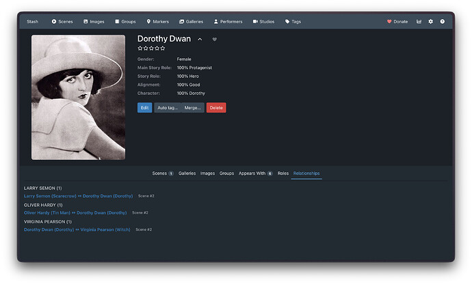Set rating to one star
The image size is (472, 284).
(x=140, y=48)
